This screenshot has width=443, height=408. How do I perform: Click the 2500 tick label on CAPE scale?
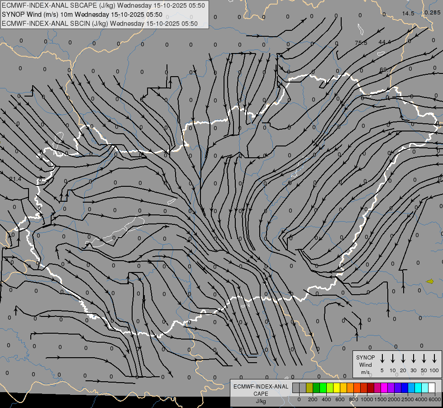point(408,399)
